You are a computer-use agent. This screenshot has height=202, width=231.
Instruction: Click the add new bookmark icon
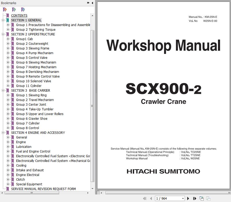(x=14, y=10)
